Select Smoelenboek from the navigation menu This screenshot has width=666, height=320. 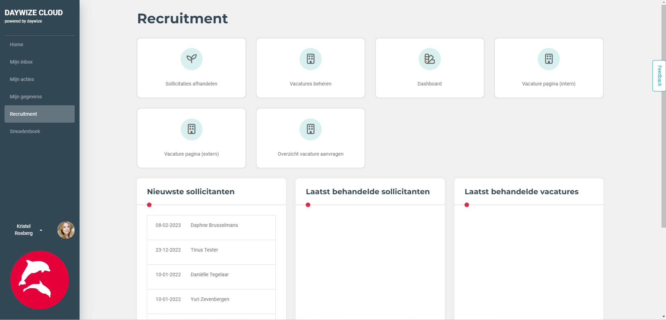(25, 131)
